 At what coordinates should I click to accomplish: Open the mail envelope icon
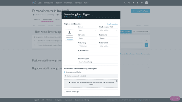[x=142, y=3]
